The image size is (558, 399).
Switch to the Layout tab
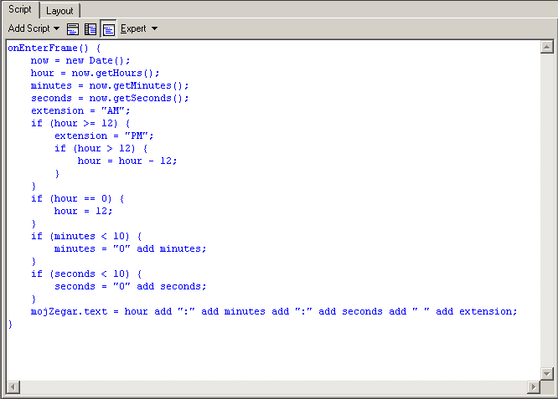(59, 11)
